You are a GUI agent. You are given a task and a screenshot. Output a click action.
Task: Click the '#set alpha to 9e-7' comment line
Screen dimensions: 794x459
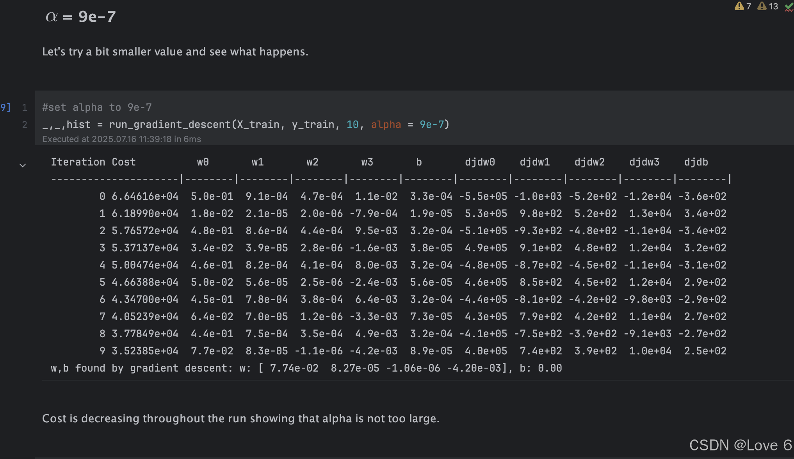pyautogui.click(x=97, y=107)
